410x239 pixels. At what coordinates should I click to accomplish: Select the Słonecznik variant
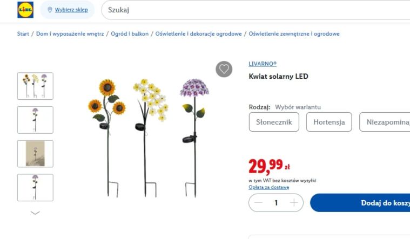(274, 122)
